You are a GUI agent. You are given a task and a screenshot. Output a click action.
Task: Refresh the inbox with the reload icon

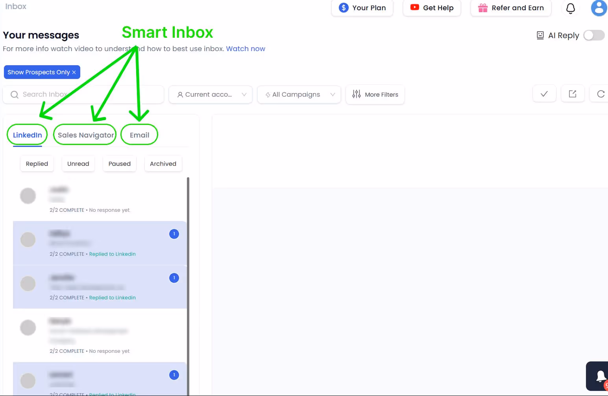601,93
